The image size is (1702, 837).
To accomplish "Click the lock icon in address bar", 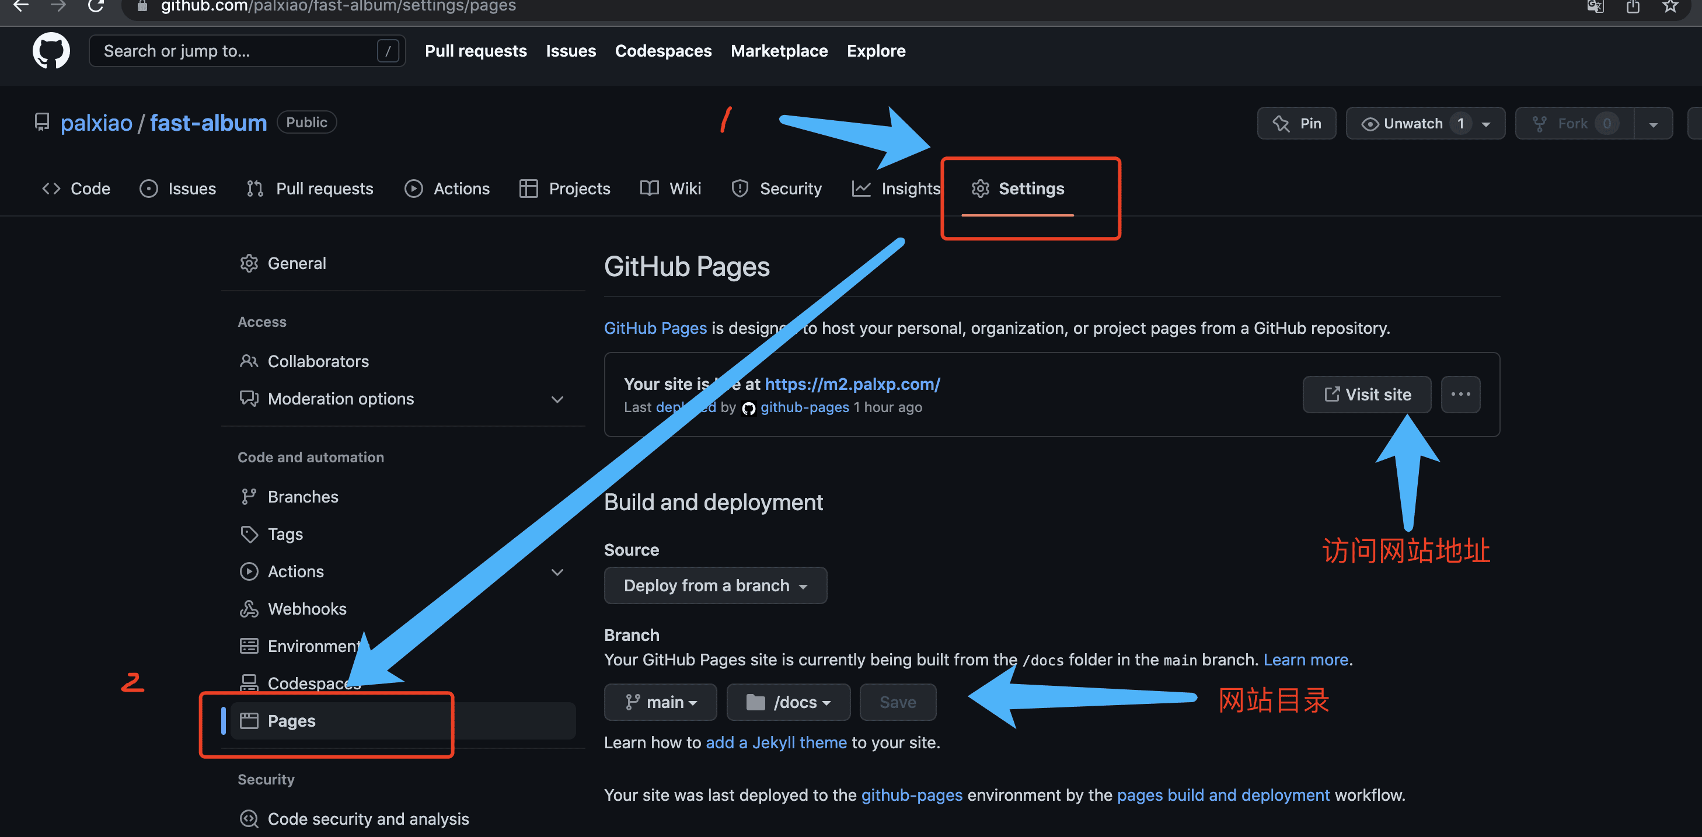I will 142,6.
